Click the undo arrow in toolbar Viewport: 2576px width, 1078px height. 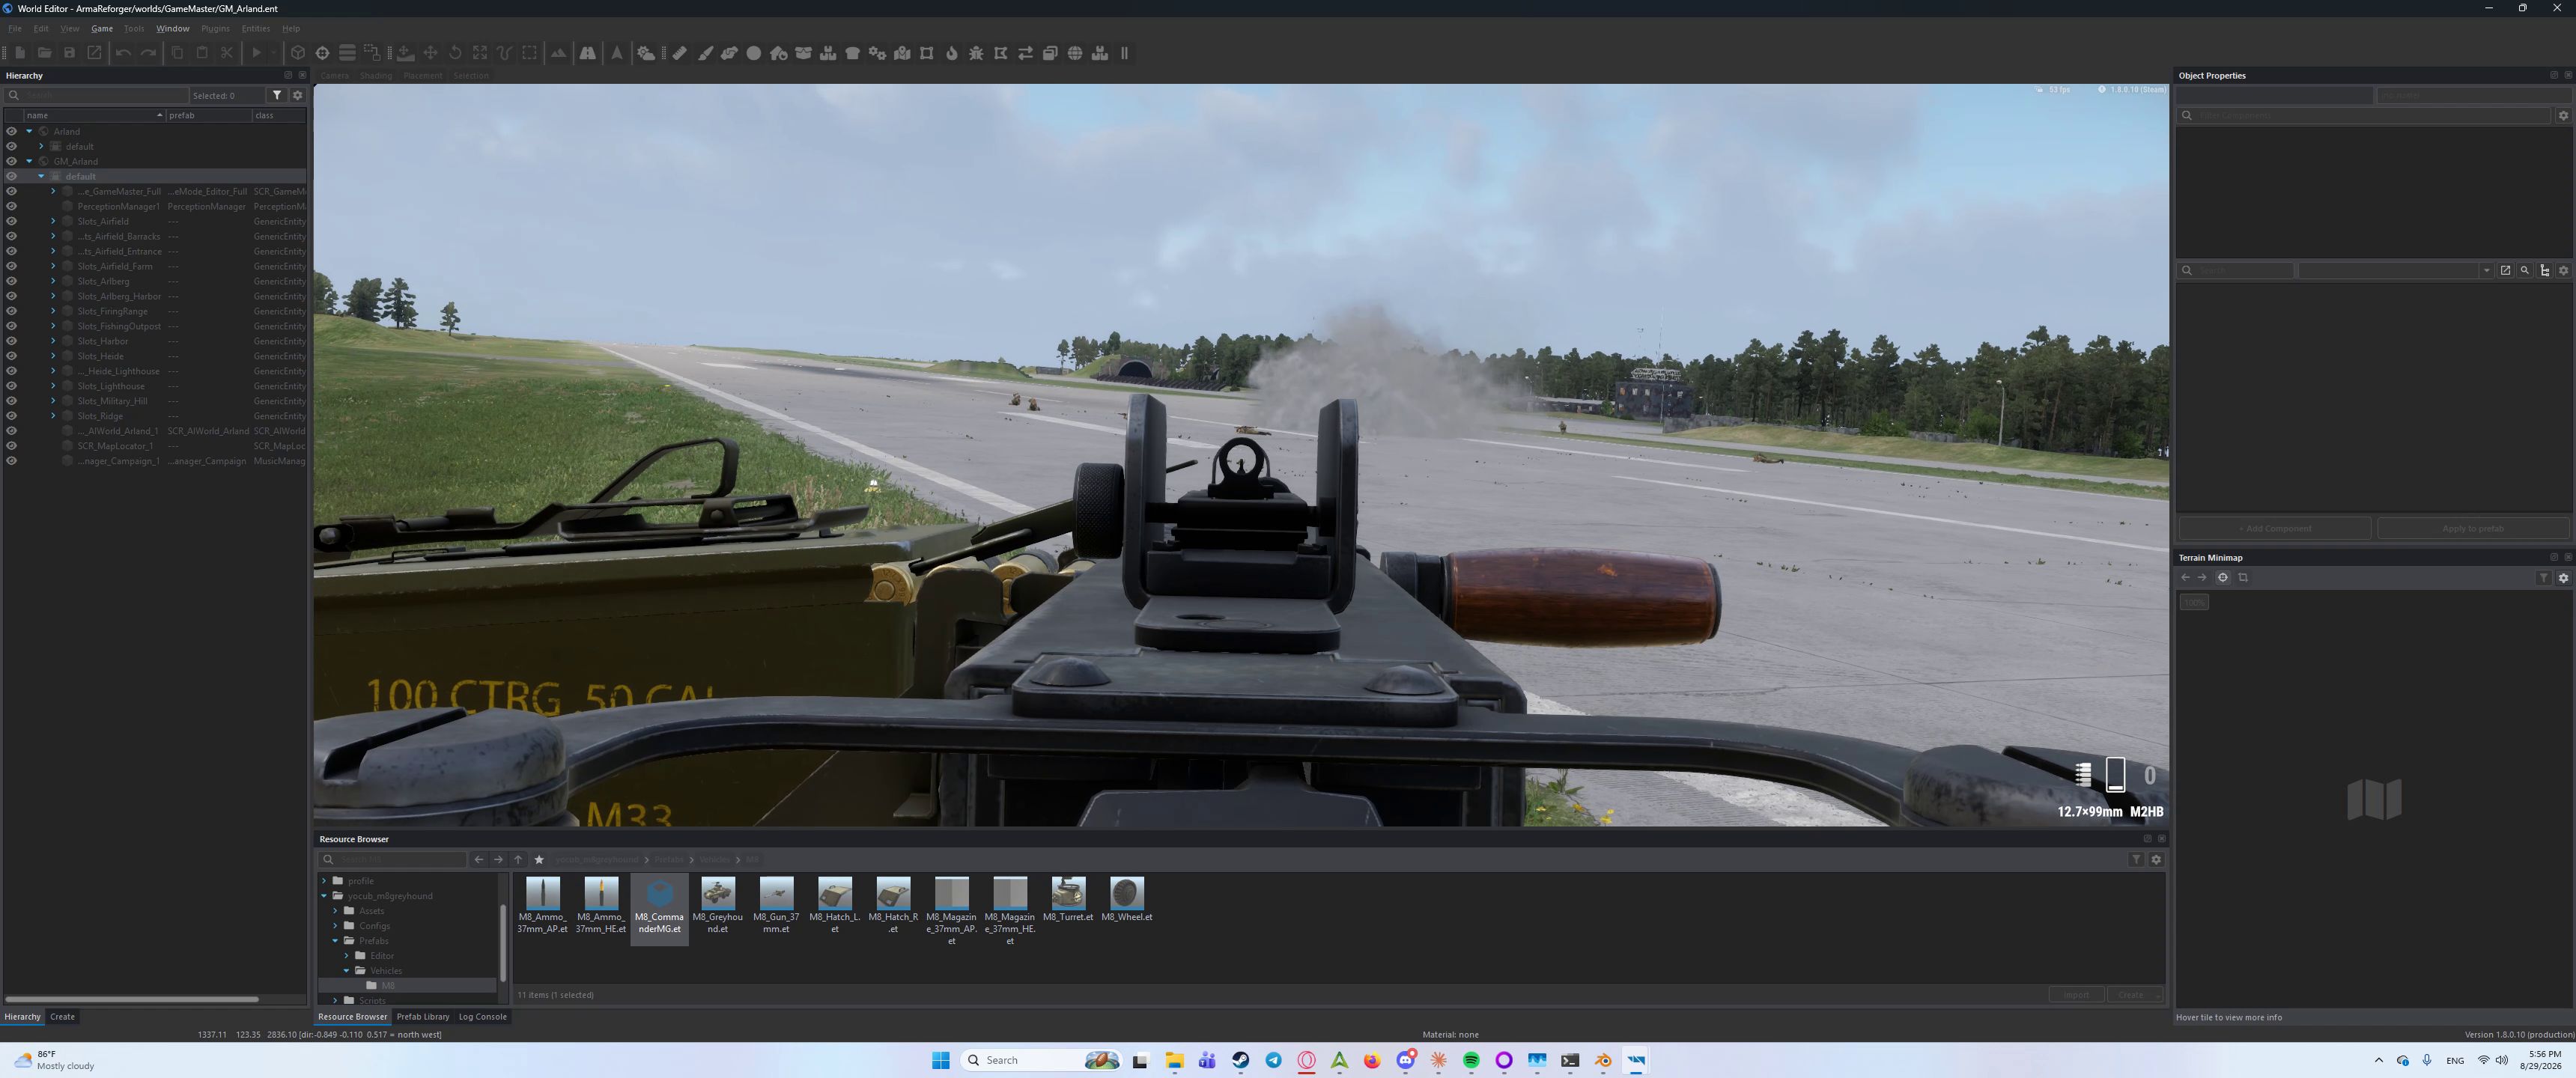(x=123, y=53)
